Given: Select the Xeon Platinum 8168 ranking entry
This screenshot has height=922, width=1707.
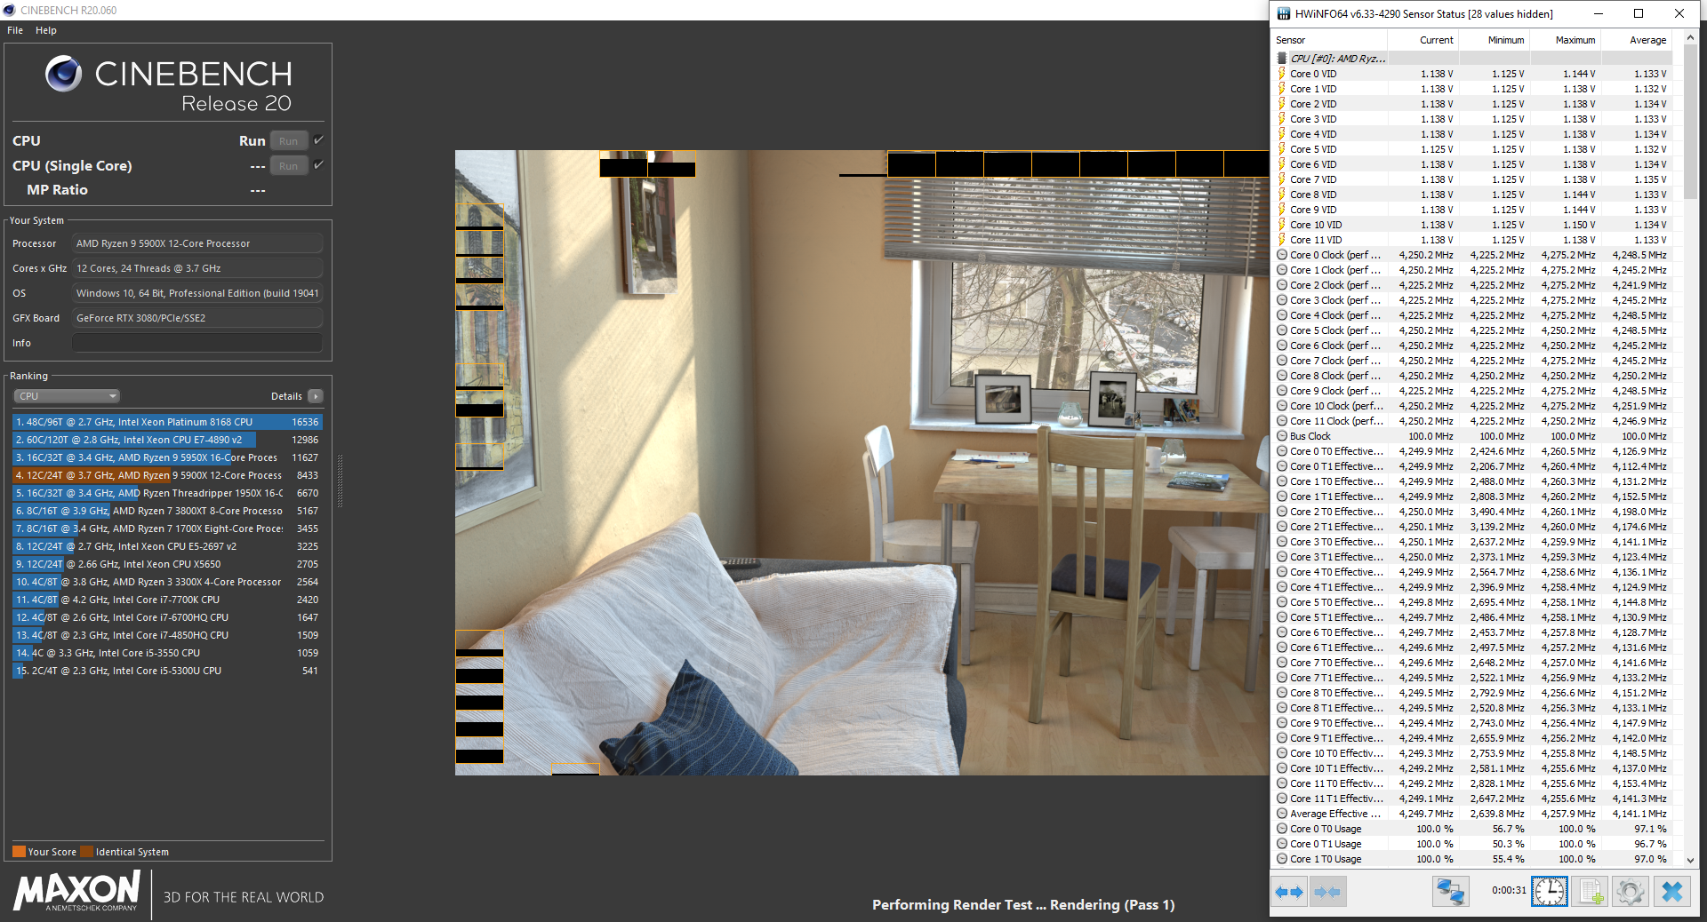Looking at the screenshot, I should tap(167, 422).
